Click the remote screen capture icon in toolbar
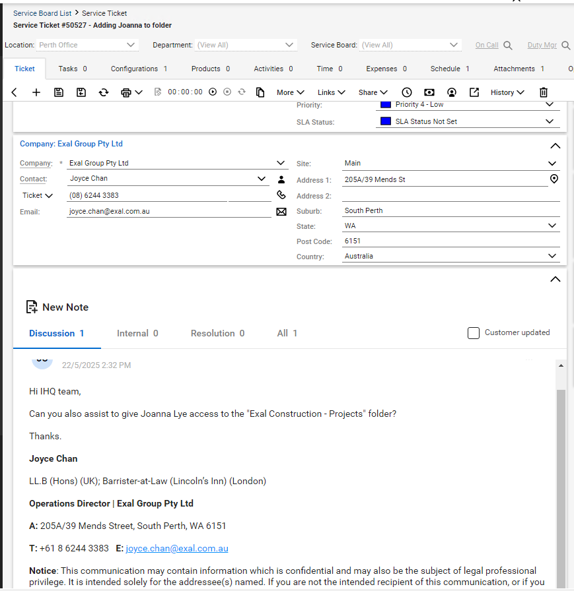This screenshot has width=574, height=591. click(x=429, y=92)
